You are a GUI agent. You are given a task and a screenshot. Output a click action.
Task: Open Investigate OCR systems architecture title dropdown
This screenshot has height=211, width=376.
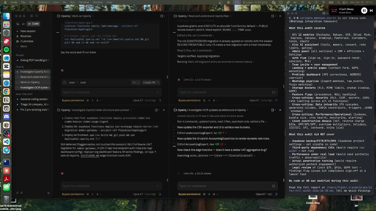click(248, 110)
